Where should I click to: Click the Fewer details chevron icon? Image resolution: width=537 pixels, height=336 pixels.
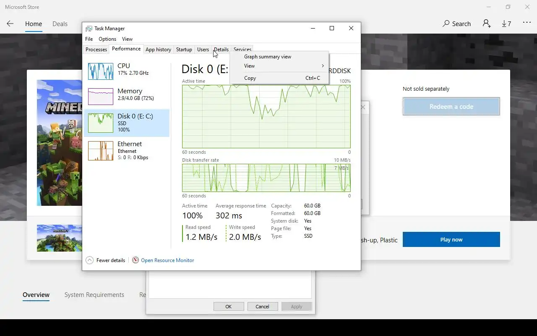[x=89, y=260]
